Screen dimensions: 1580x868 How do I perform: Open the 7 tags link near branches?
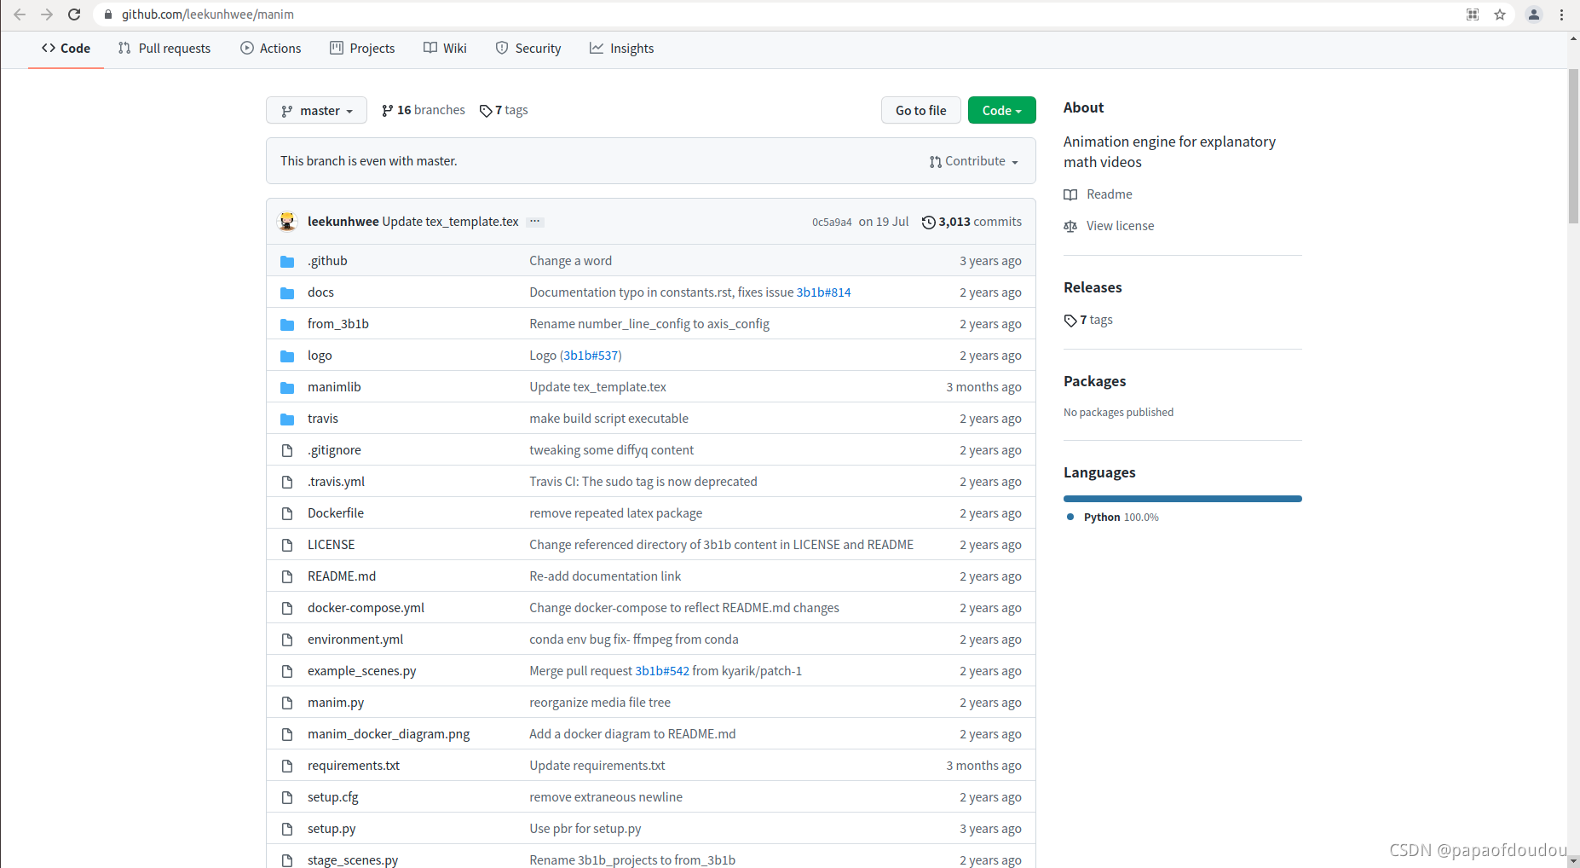pos(504,110)
